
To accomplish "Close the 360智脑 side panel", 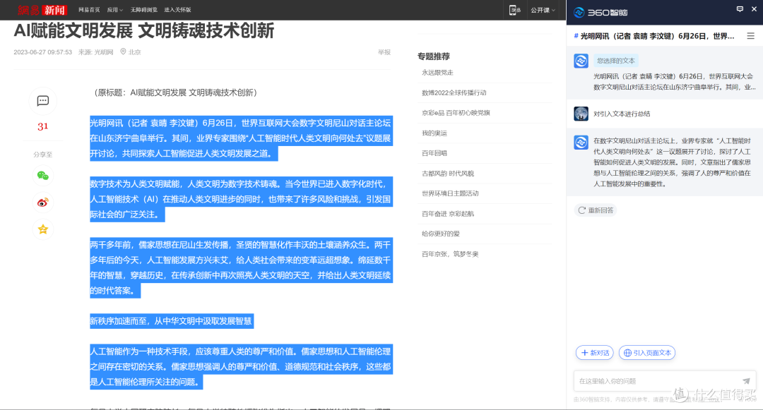I will coord(754,8).
